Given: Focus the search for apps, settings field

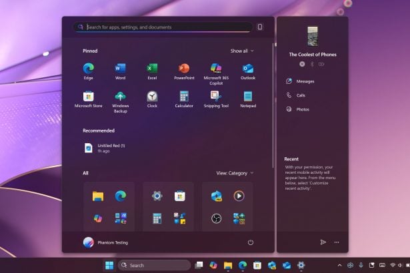Looking at the screenshot, I should coord(162,27).
